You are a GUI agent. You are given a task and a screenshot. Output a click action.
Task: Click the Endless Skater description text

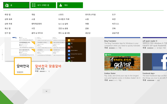(x=122, y=77)
